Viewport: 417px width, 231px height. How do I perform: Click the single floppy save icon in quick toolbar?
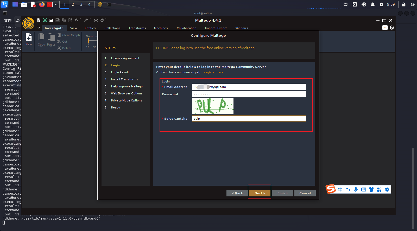tap(58, 20)
